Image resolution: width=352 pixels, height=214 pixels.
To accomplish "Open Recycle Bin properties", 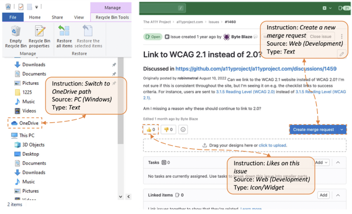I will pos(39,37).
